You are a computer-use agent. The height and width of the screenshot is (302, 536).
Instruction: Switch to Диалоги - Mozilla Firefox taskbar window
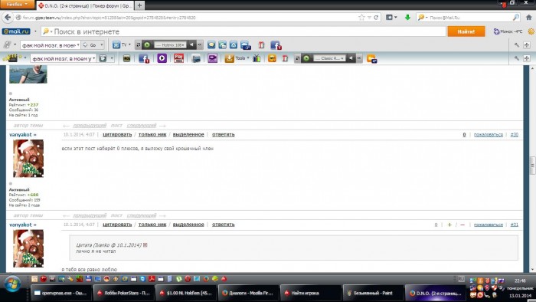pyautogui.click(x=248, y=293)
